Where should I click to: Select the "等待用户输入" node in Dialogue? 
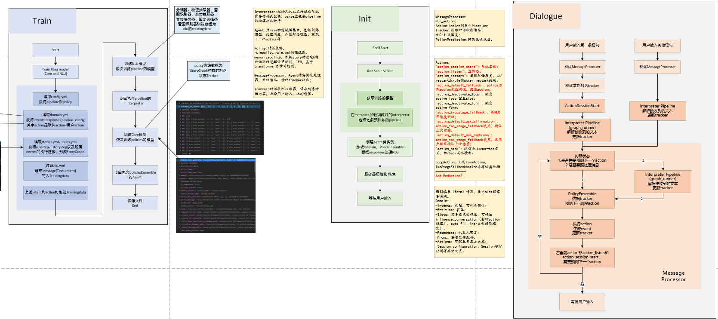582,302
